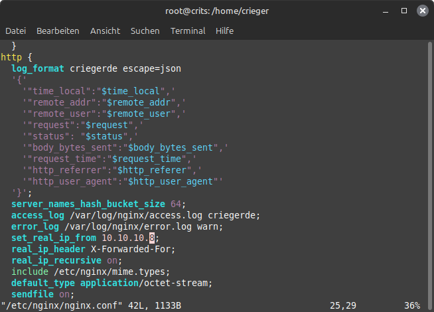This screenshot has width=434, height=312.
Task: Click the '36%' scroll percentage indicator
Action: coord(412,305)
